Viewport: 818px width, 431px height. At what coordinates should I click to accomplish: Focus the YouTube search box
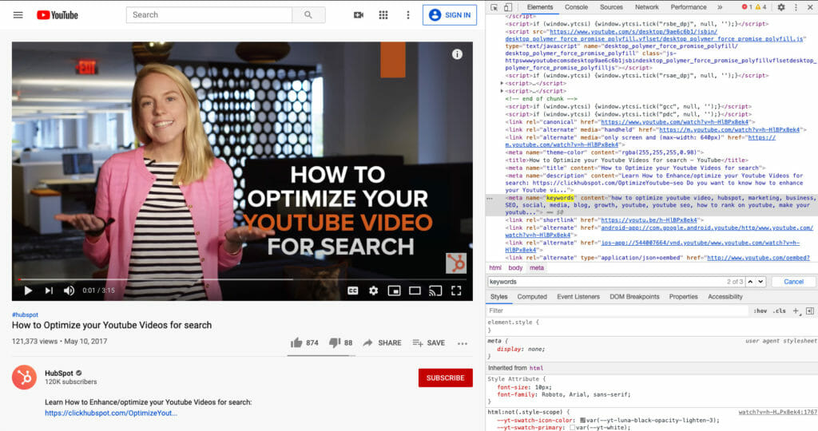209,15
